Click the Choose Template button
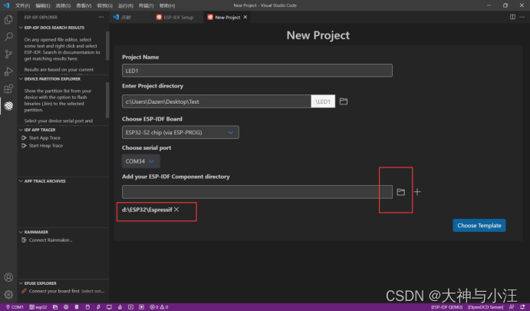This screenshot has width=530, height=311. 479,226
